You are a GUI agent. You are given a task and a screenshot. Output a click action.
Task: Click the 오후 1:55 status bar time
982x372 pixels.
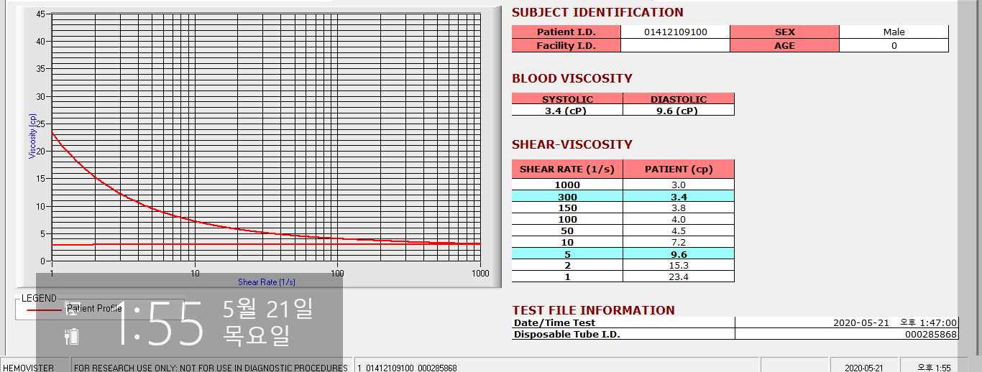[x=935, y=368]
